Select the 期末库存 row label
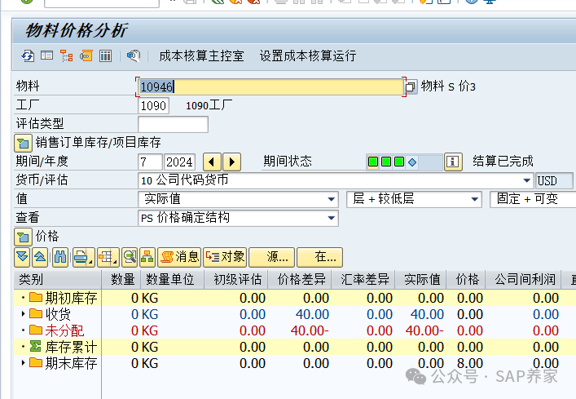Image resolution: width=576 pixels, height=399 pixels. click(x=71, y=363)
